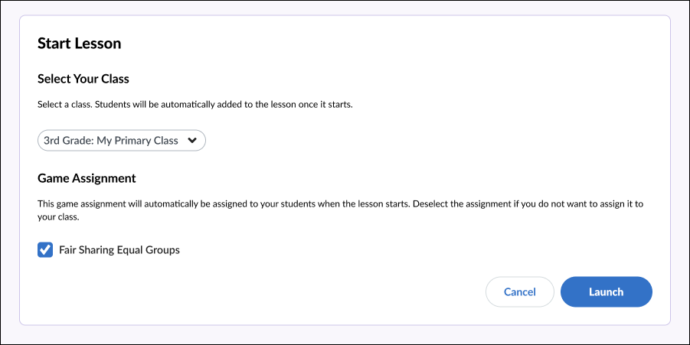The height and width of the screenshot is (345, 690).
Task: Deselect the game assignment via its checkbox
Action: tap(45, 250)
